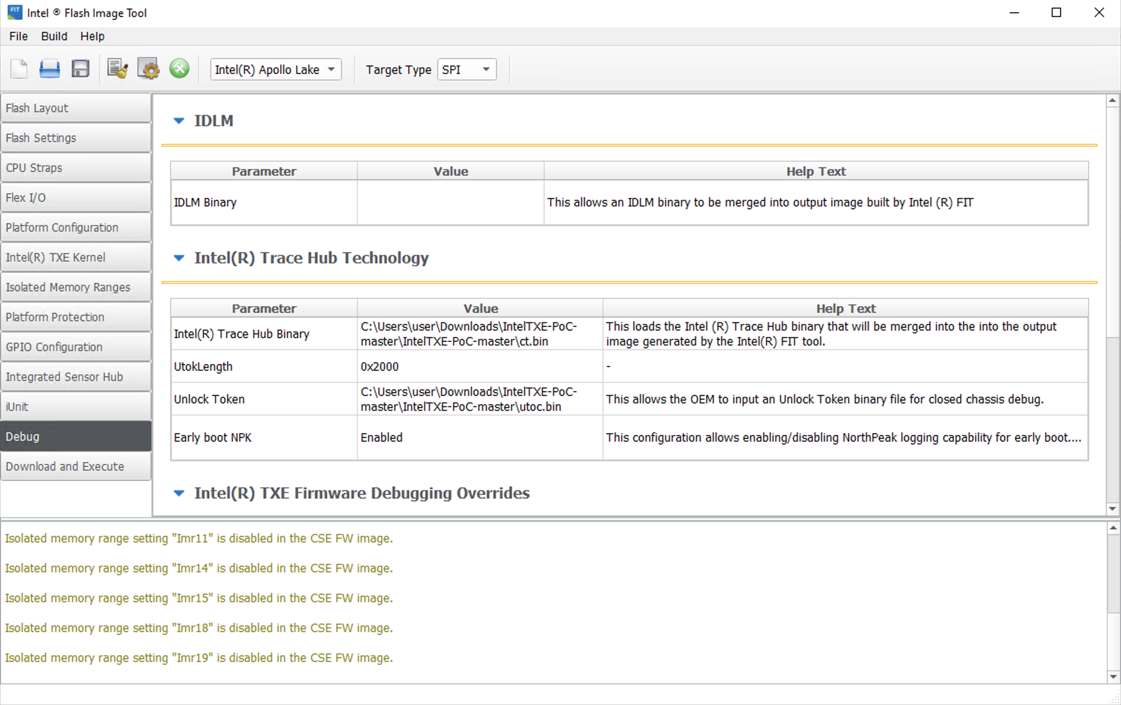The height and width of the screenshot is (705, 1121).
Task: Click the log message about Imr15
Action: 199,598
